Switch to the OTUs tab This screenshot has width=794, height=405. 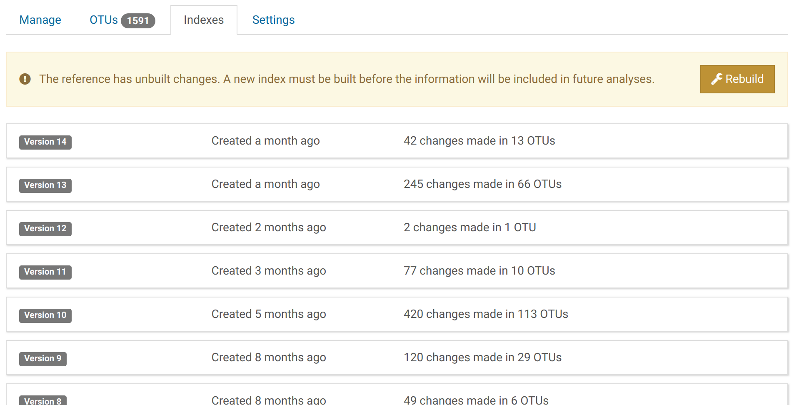coord(104,20)
